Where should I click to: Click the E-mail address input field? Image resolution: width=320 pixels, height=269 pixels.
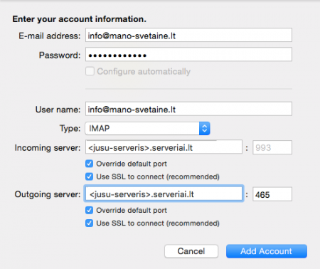coord(188,35)
